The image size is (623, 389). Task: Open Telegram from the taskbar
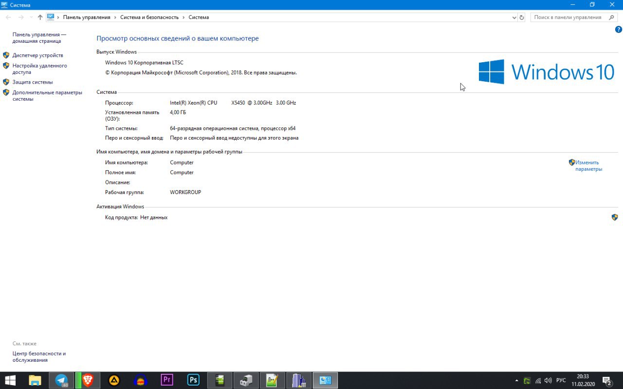click(x=61, y=380)
